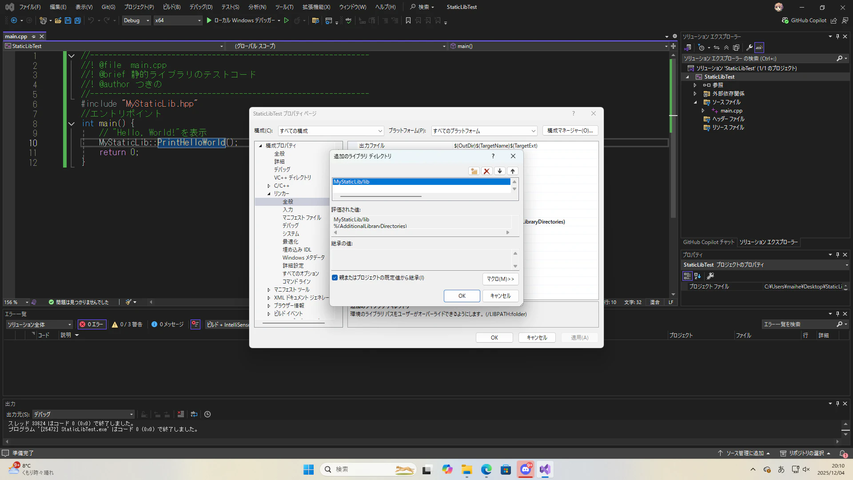Clear all output with the toolbar icon
The height and width of the screenshot is (480, 853).
180,414
